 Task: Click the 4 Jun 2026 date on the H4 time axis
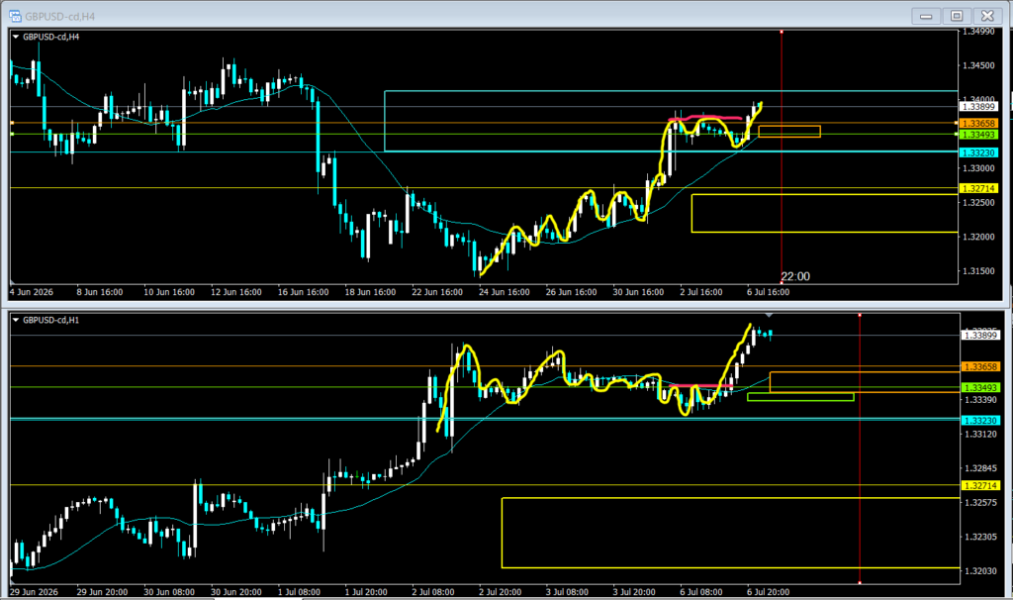click(31, 292)
